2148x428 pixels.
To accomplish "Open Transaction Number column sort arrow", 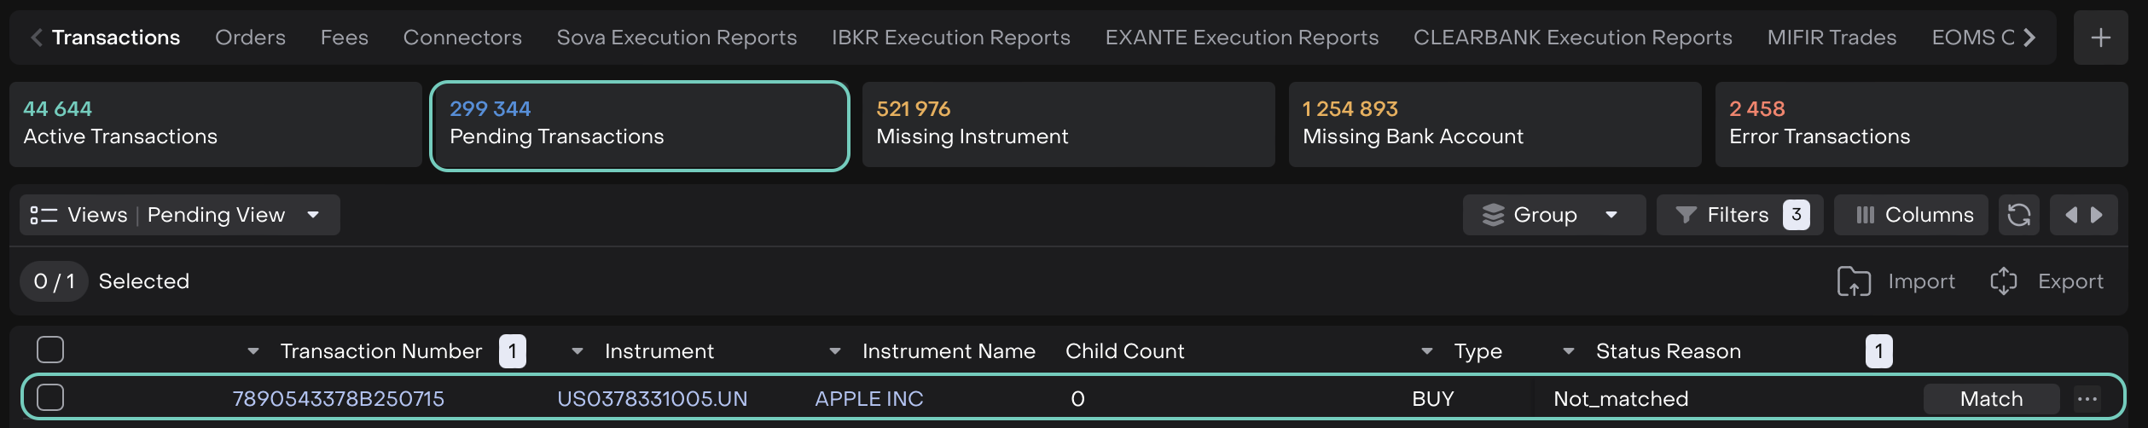I will point(253,351).
